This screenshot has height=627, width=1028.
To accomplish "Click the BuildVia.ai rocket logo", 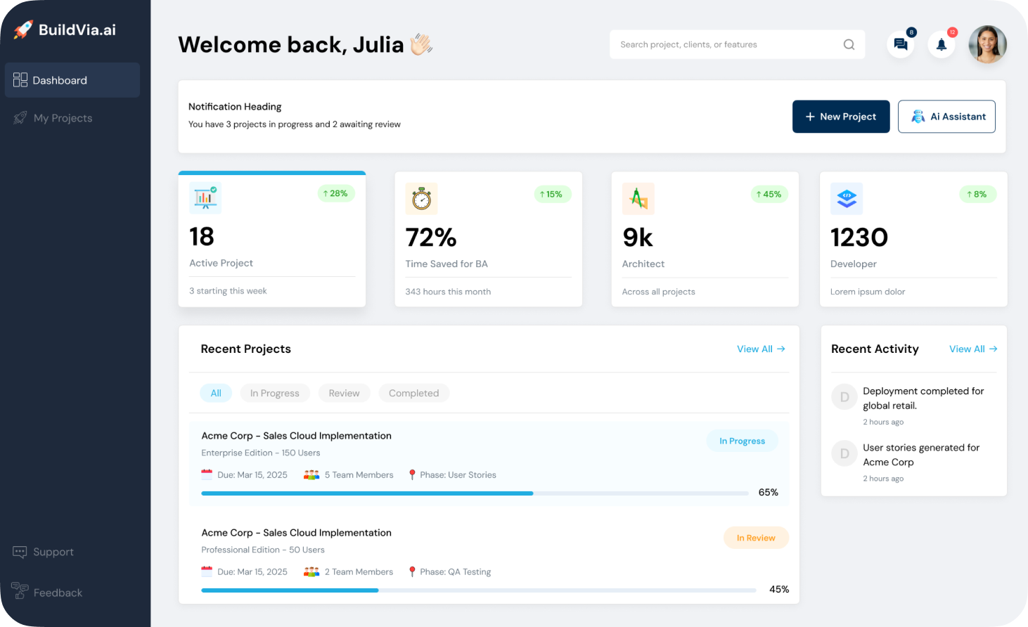I will [24, 30].
